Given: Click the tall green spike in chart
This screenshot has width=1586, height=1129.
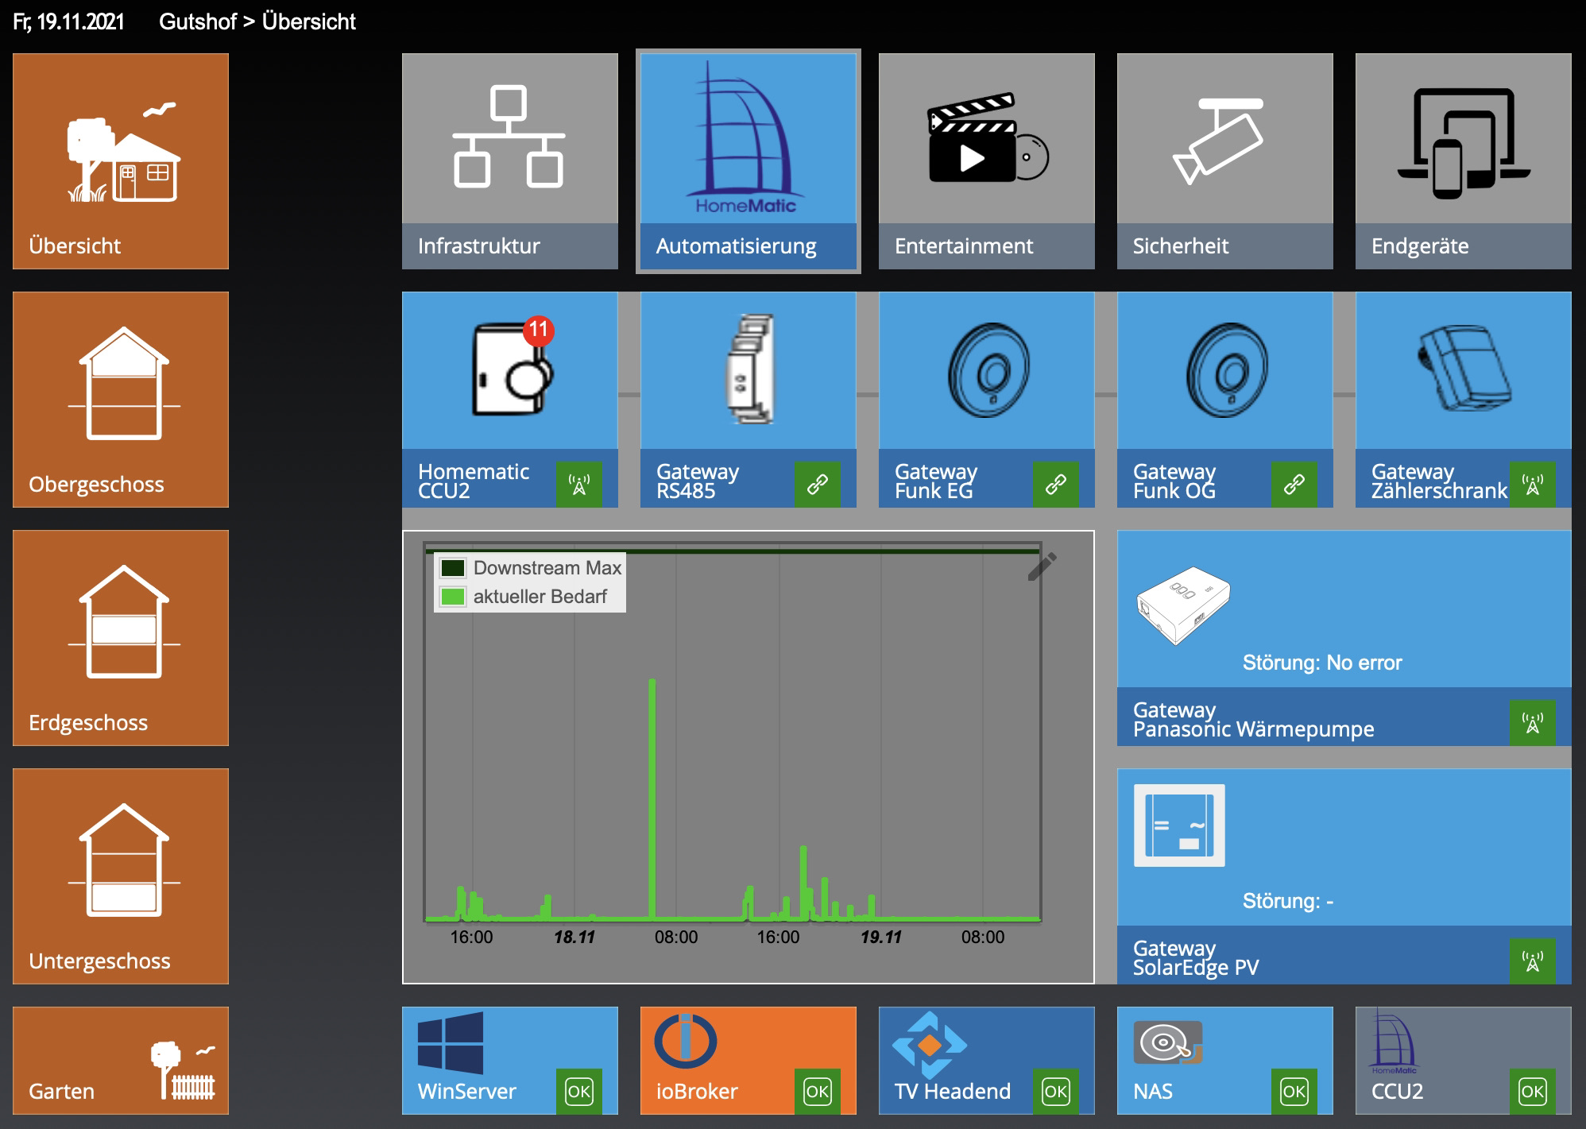Looking at the screenshot, I should tap(652, 795).
